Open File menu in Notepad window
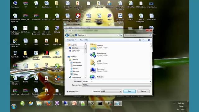 pos(66,28)
